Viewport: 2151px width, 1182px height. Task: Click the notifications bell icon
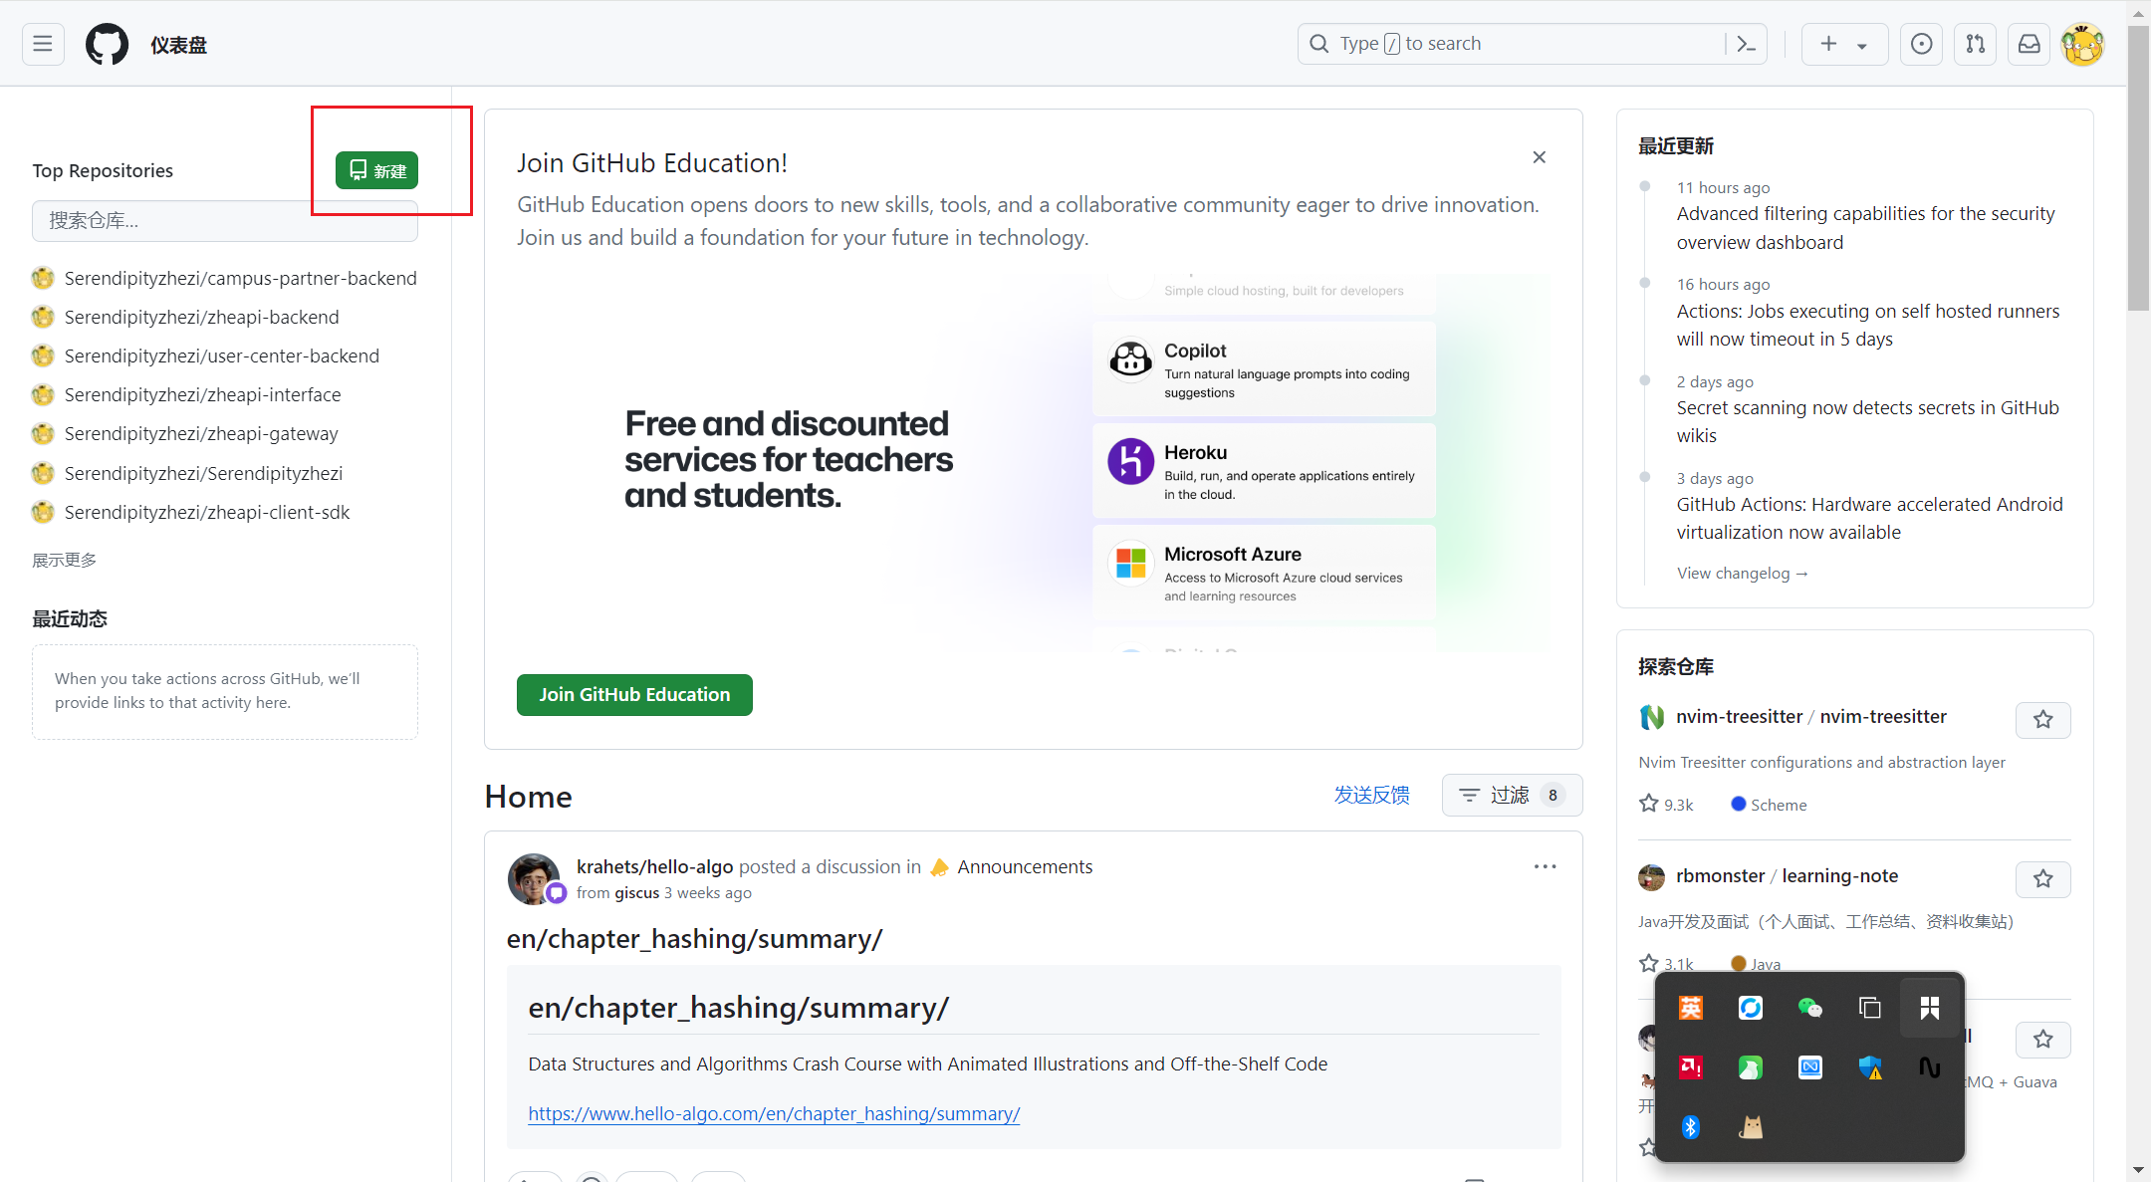click(x=2028, y=44)
